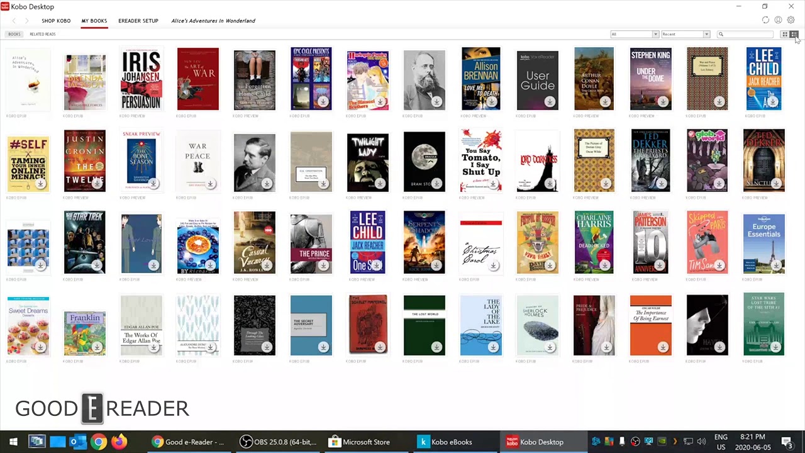Download Charlaine Harris Deadlocked

click(x=606, y=265)
